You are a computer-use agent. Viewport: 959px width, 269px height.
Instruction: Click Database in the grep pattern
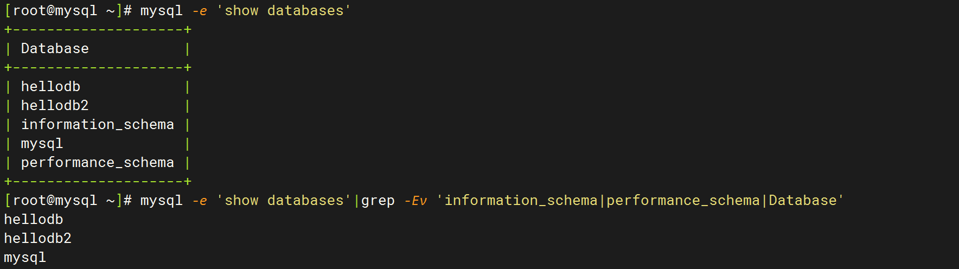click(803, 201)
